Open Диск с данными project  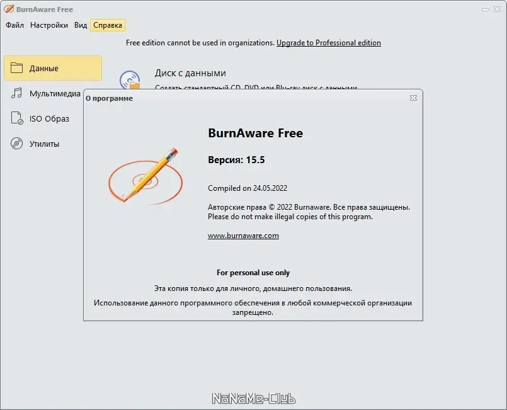point(190,73)
